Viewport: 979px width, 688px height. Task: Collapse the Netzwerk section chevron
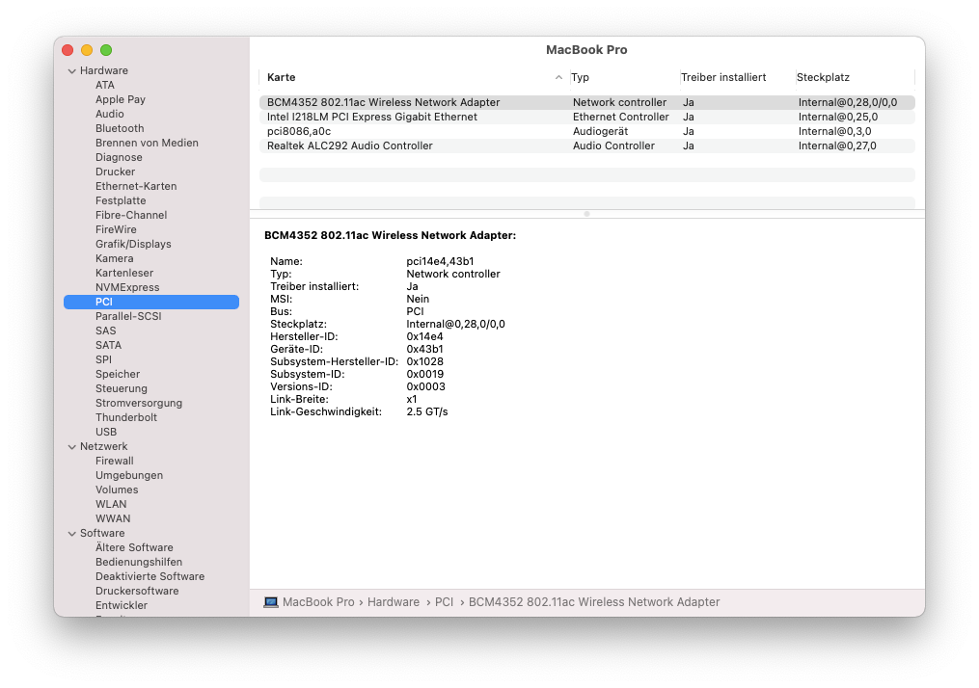pos(71,446)
